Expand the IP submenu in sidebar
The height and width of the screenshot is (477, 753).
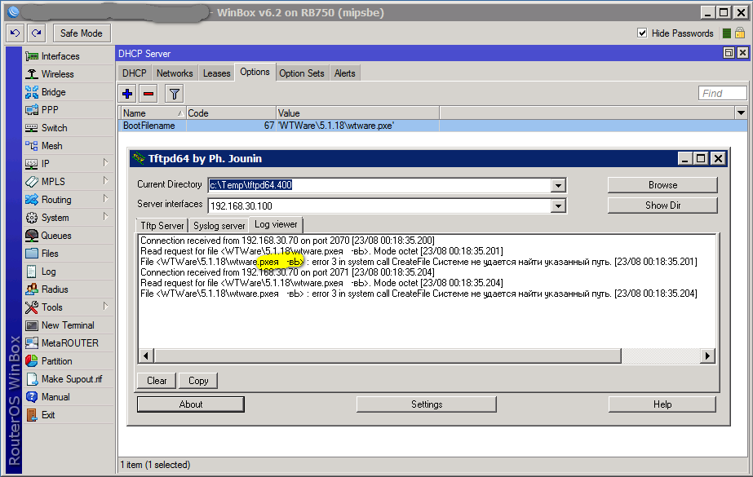(105, 164)
